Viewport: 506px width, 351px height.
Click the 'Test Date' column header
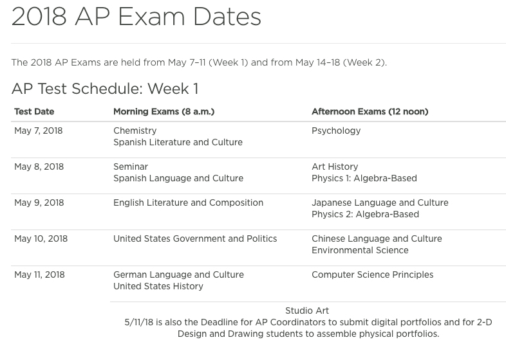click(x=34, y=111)
